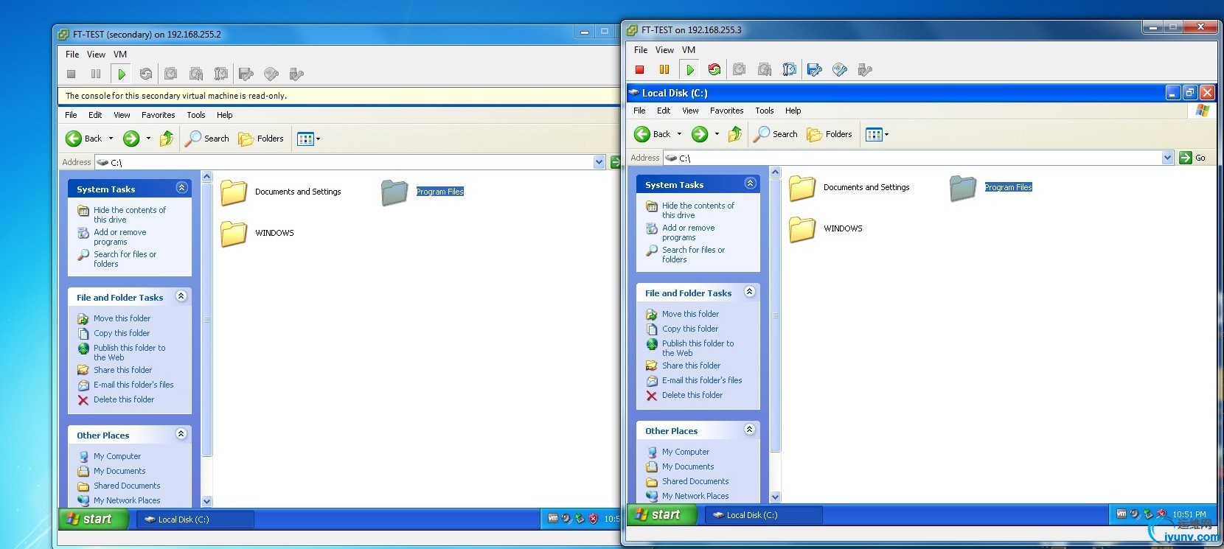1224x549 pixels.
Task: Toggle the Folders pane button in primary console
Action: click(x=830, y=134)
